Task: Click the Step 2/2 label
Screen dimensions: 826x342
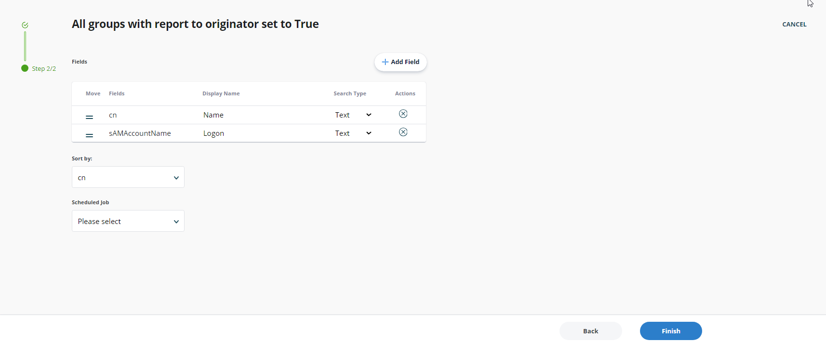Action: click(44, 68)
